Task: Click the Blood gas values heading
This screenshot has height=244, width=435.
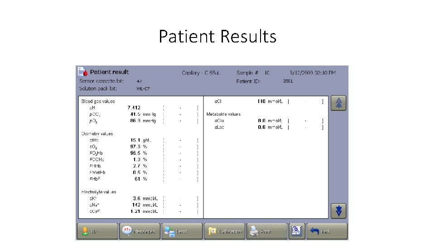Action: (x=98, y=101)
